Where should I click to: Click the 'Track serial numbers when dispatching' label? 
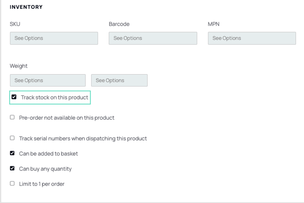coord(83,139)
